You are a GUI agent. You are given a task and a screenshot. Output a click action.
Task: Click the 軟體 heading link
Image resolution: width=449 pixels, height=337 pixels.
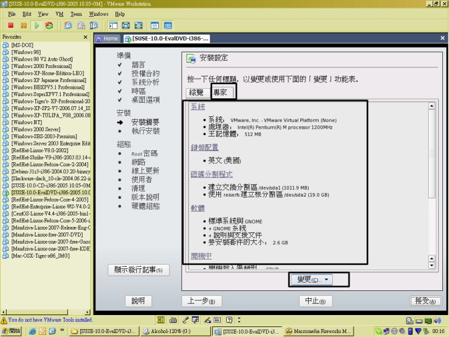tap(196, 208)
